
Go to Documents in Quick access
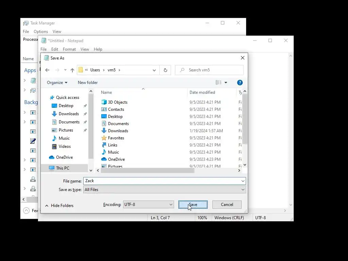pyautogui.click(x=69, y=122)
